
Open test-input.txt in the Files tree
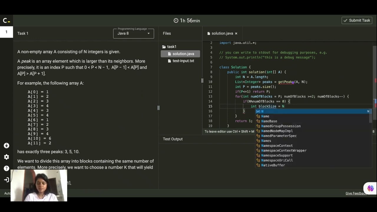pyautogui.click(x=180, y=61)
